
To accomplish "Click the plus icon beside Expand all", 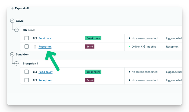I will 12,8.
